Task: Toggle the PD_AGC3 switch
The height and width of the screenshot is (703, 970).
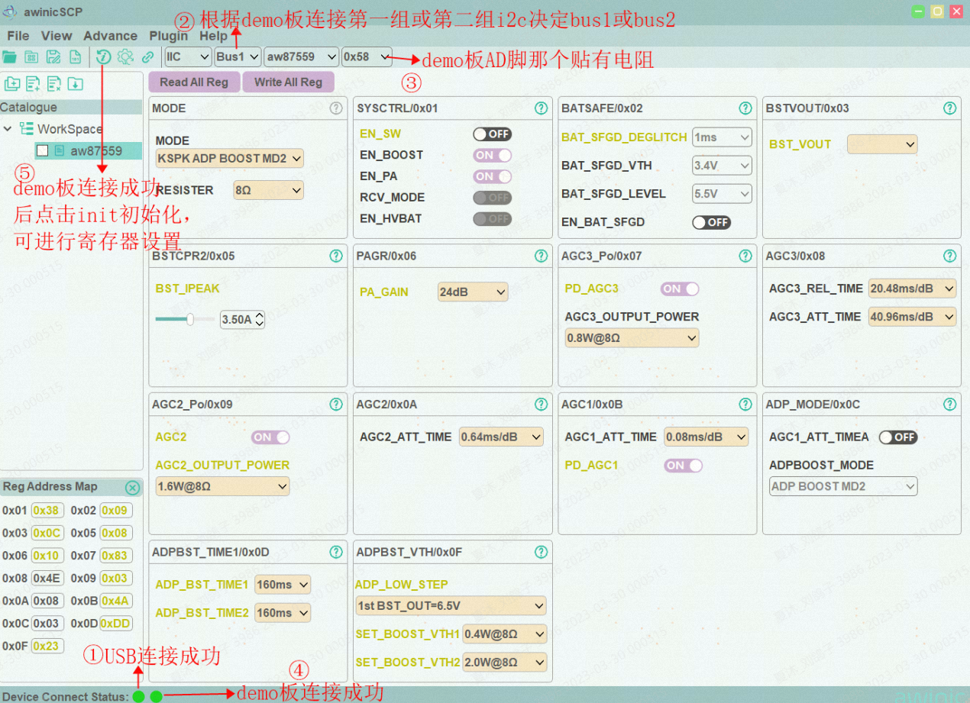Action: point(680,289)
